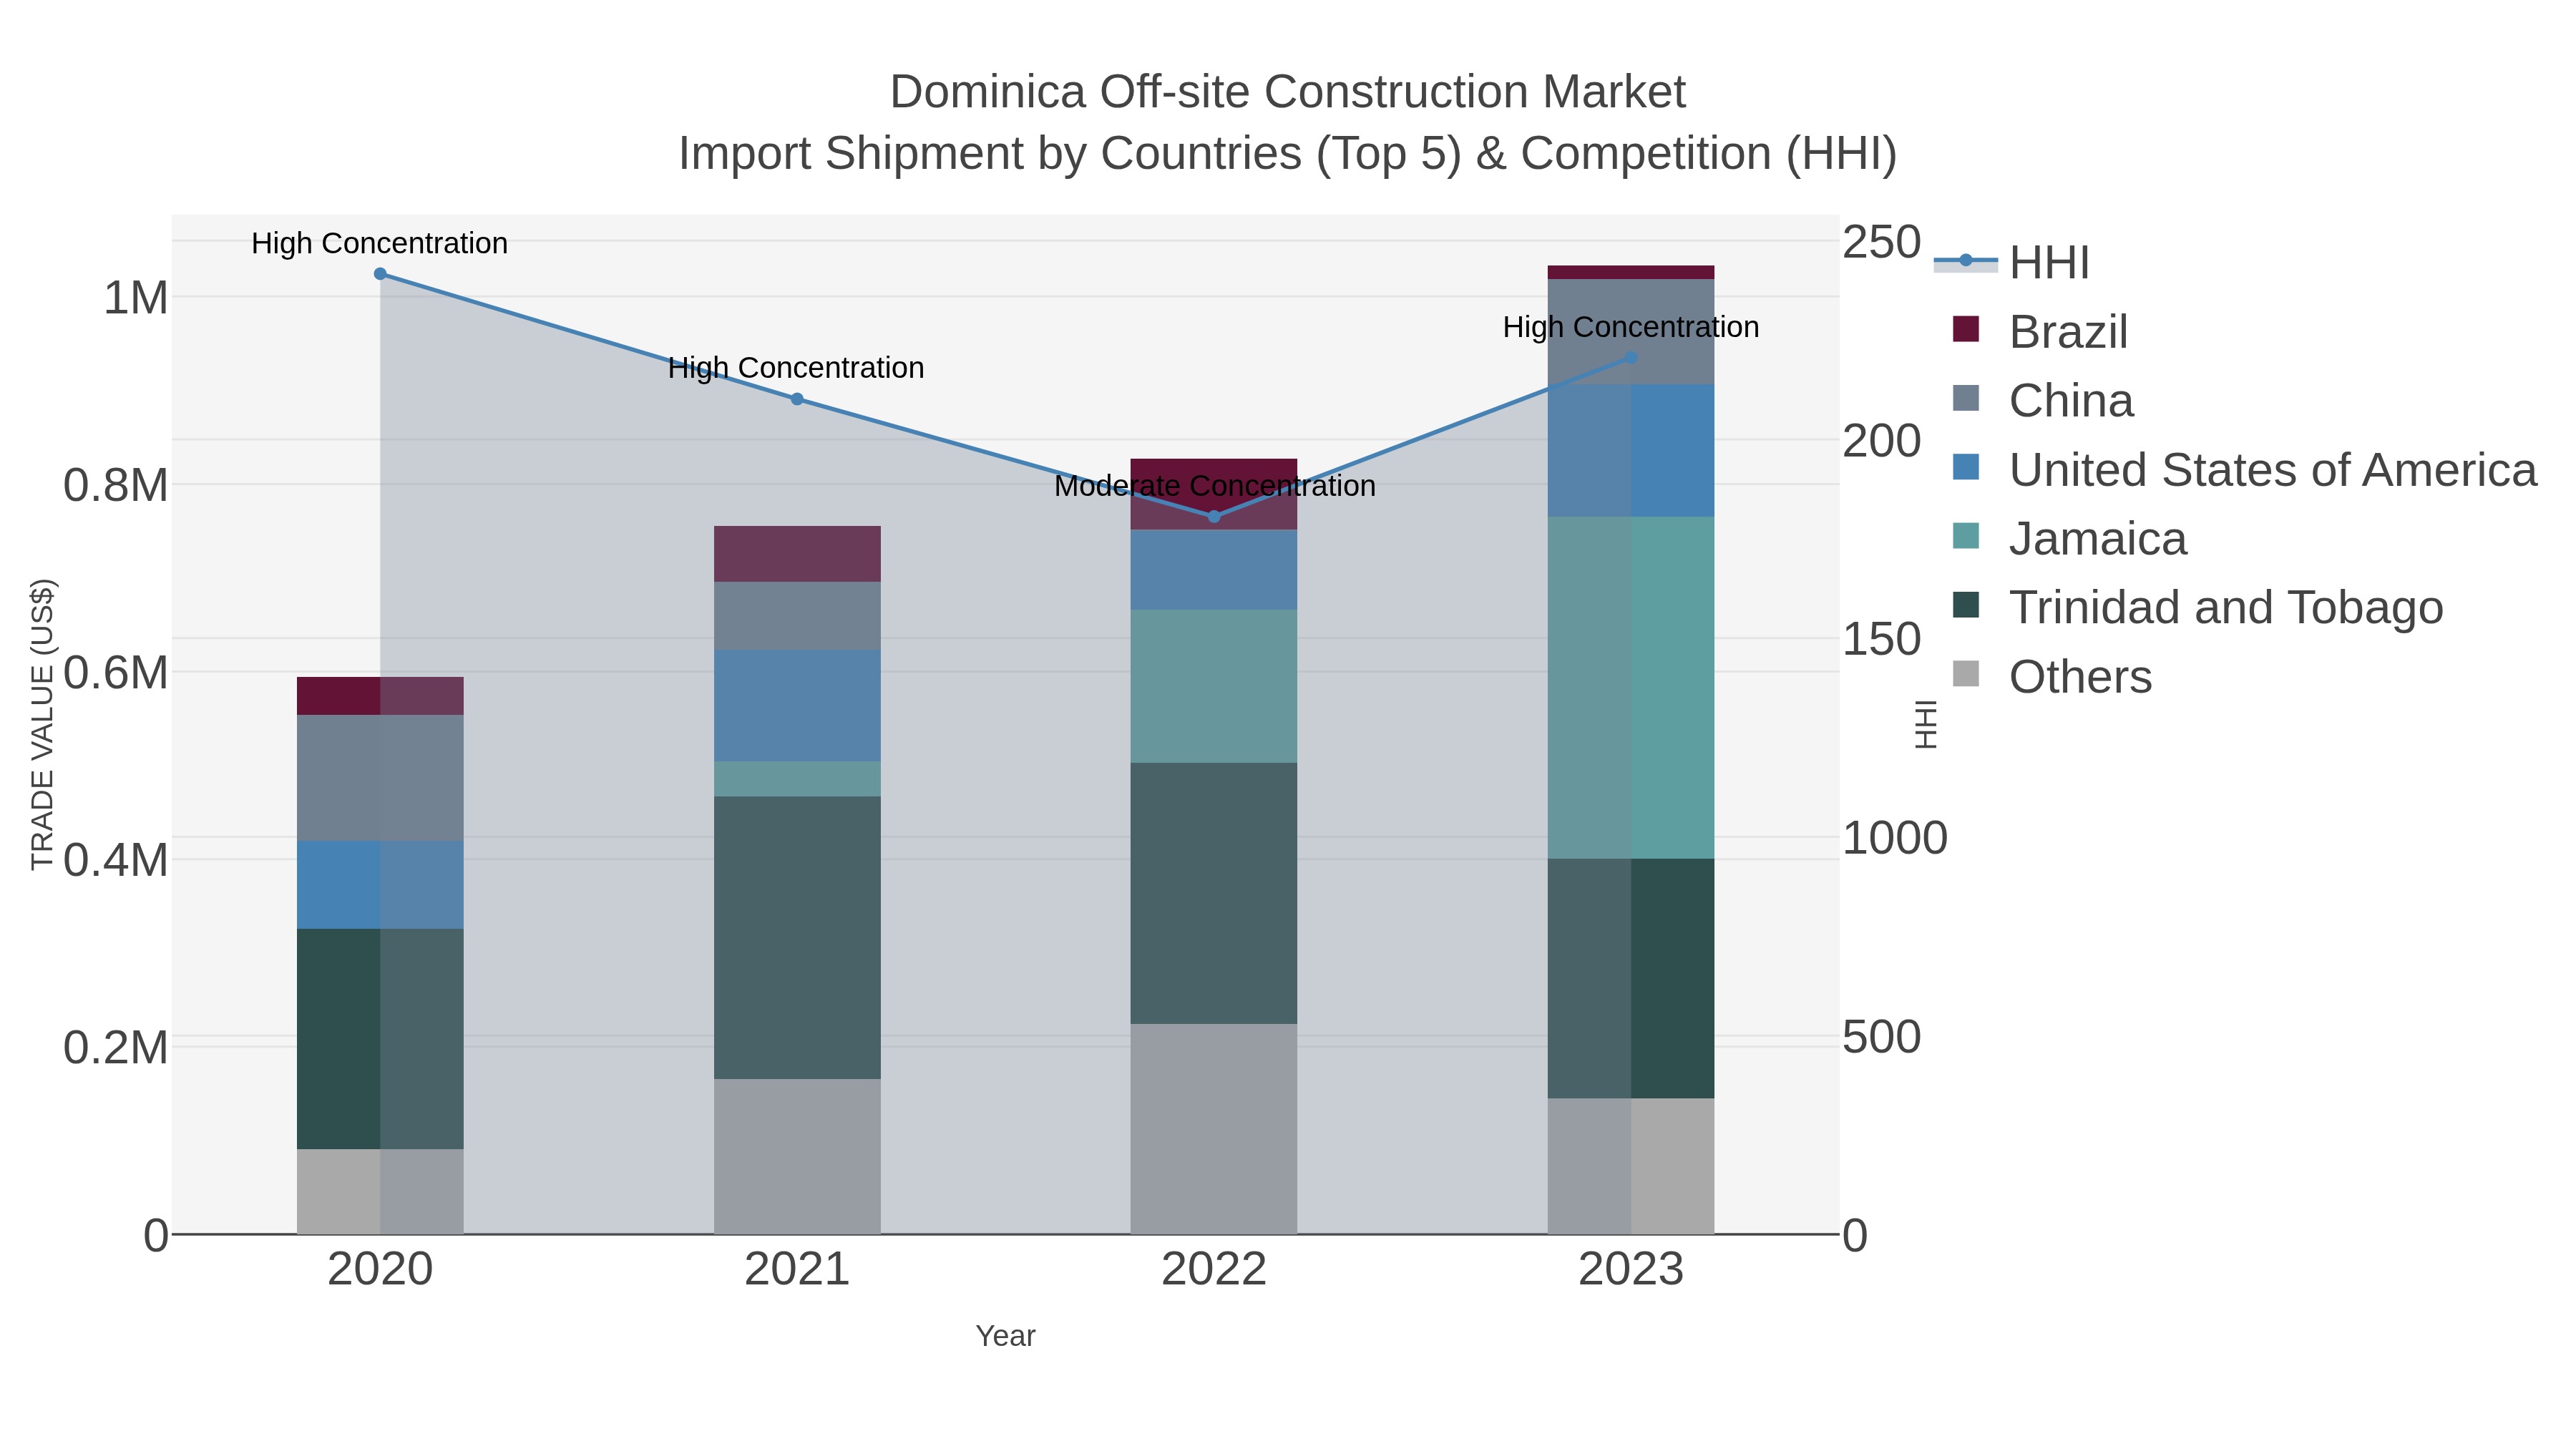This screenshot has height=1449, width=2576.
Task: Click the 2021 'High Concentration' annotation
Action: (x=796, y=368)
